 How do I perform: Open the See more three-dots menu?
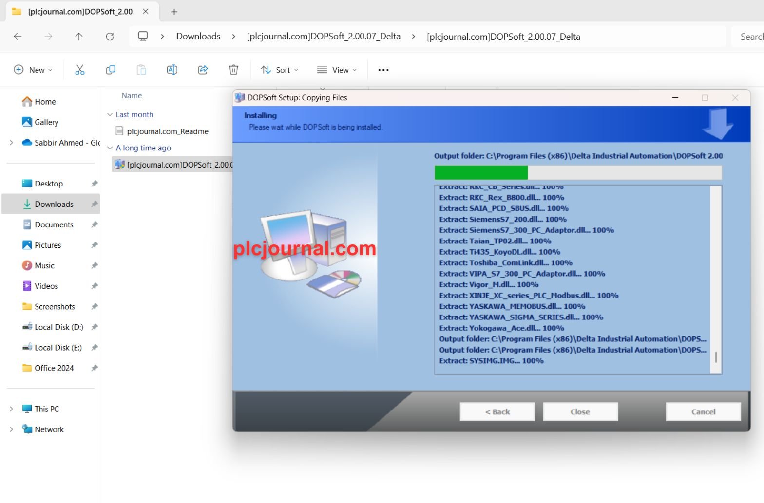[x=383, y=70]
